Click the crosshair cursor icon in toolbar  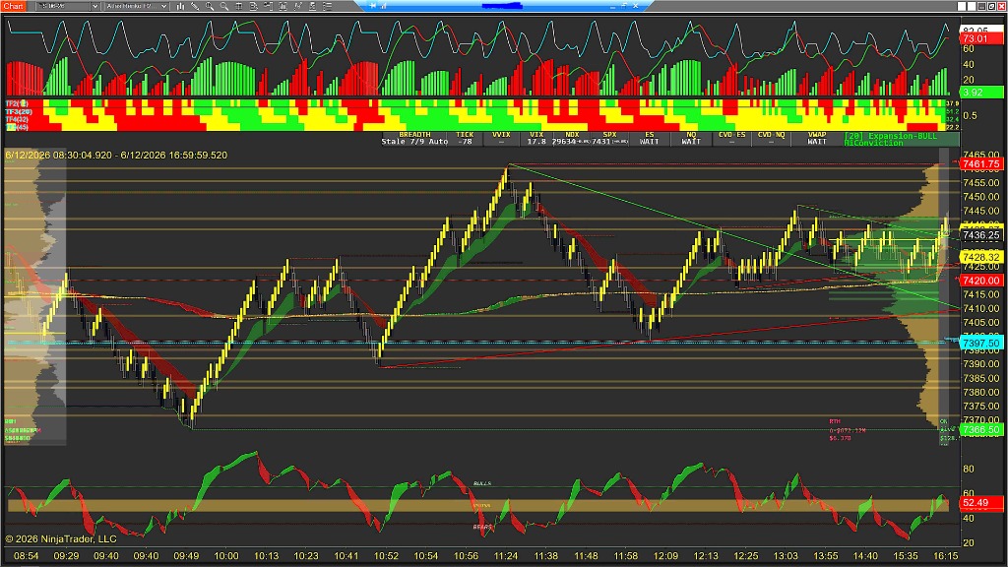click(238, 6)
